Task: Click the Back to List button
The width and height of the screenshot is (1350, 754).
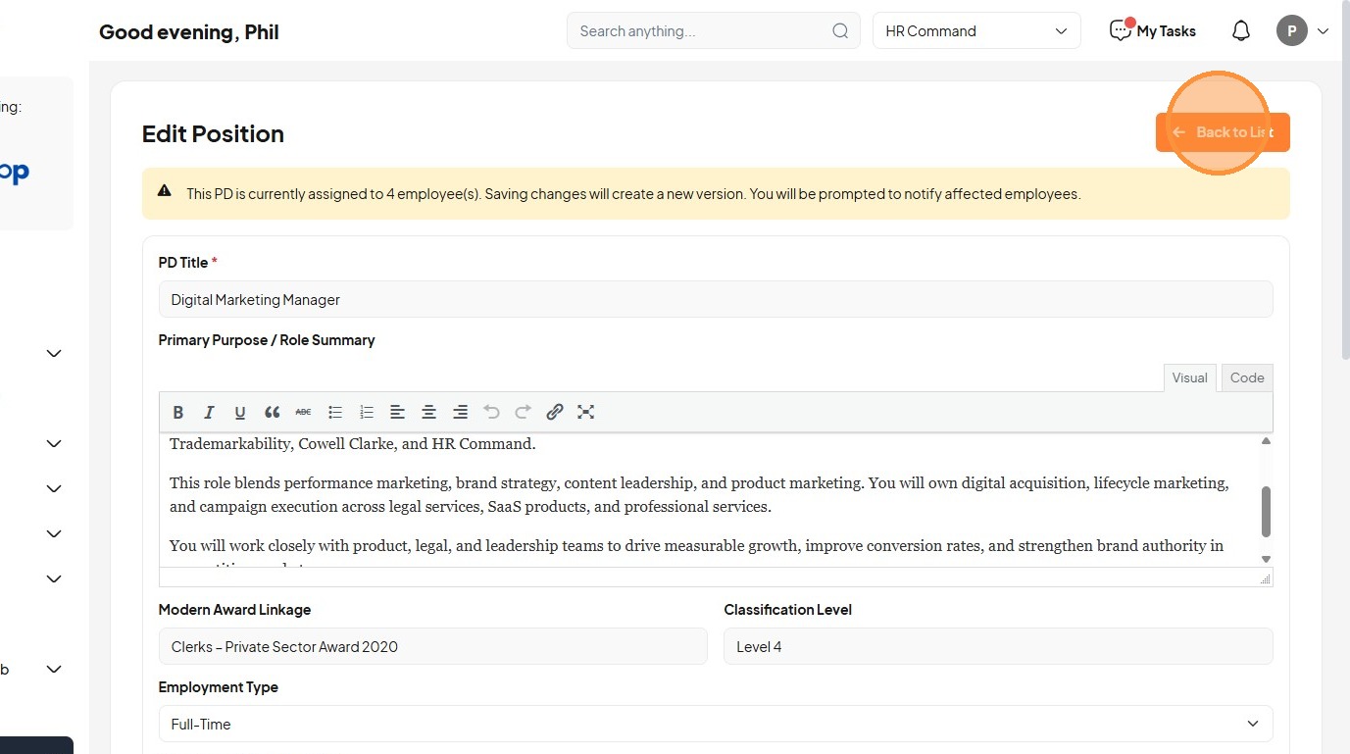Action: coord(1223,132)
